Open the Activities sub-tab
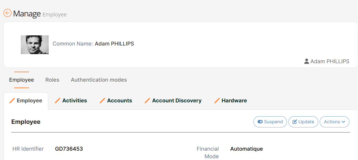 click(x=71, y=101)
